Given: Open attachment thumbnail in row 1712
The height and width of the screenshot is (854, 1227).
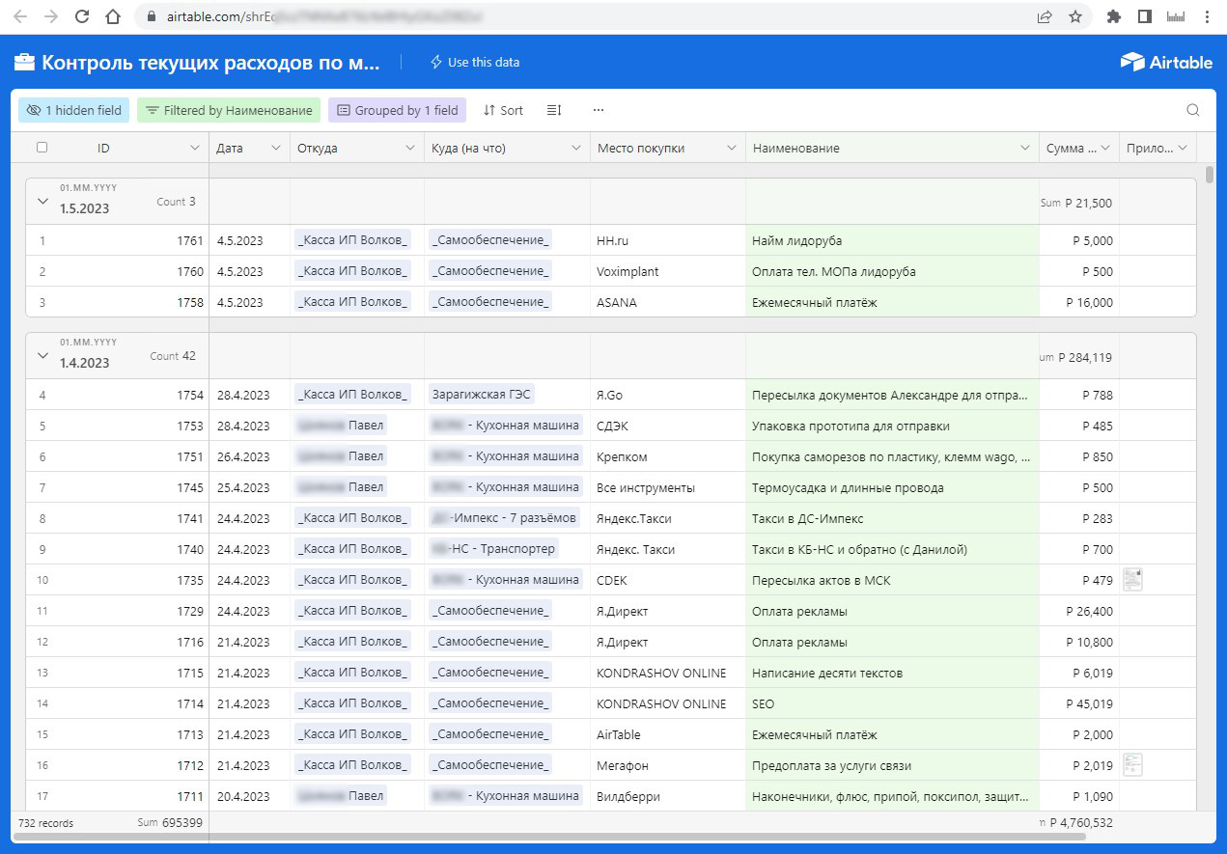Looking at the screenshot, I should coord(1132,764).
